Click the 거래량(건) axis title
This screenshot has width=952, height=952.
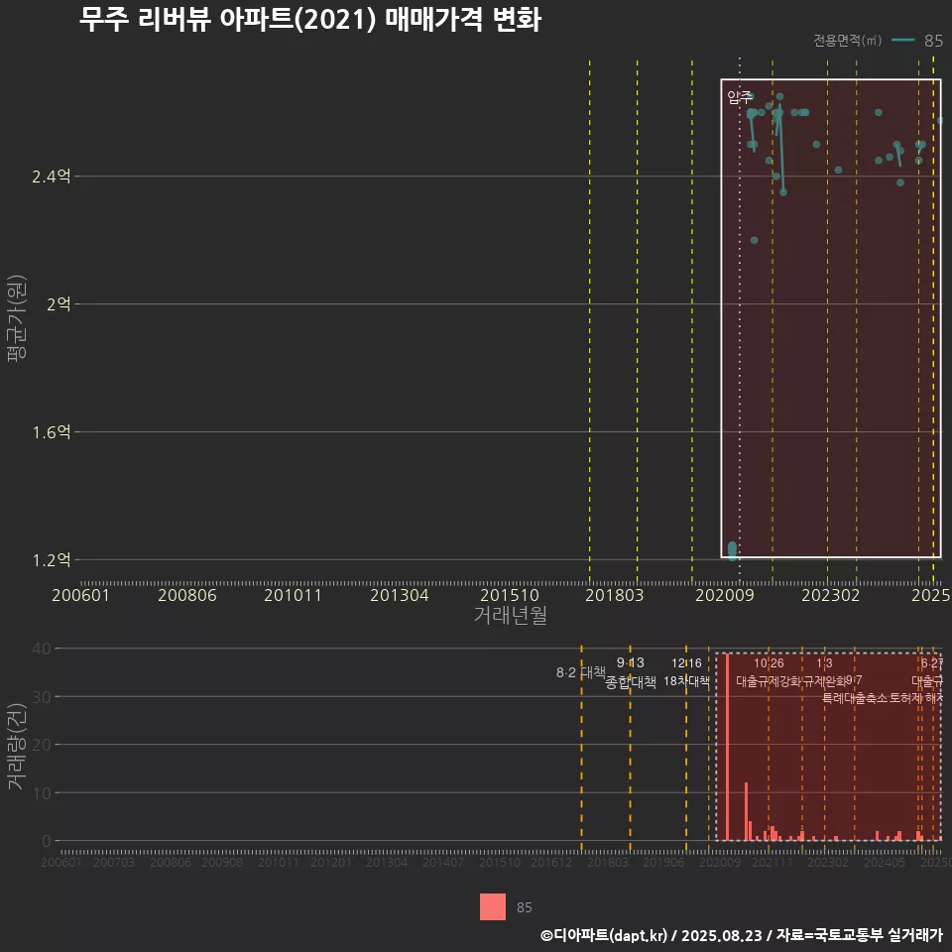(x=17, y=746)
